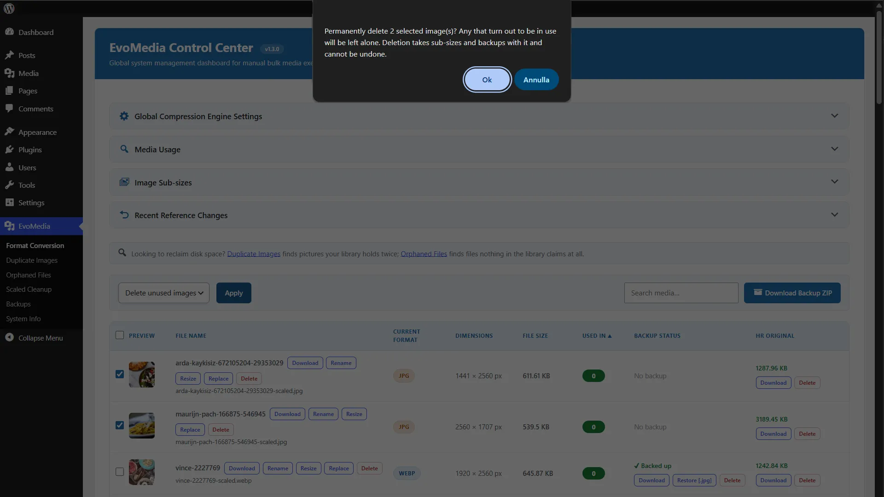Click the Plugins plug icon

(9, 150)
